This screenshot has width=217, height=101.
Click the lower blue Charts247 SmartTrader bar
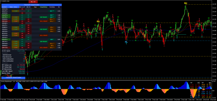pos(13,78)
